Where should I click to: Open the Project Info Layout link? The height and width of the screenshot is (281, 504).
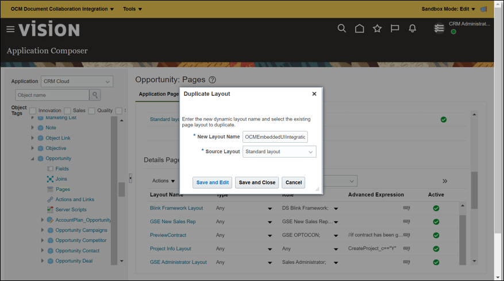[170, 249]
